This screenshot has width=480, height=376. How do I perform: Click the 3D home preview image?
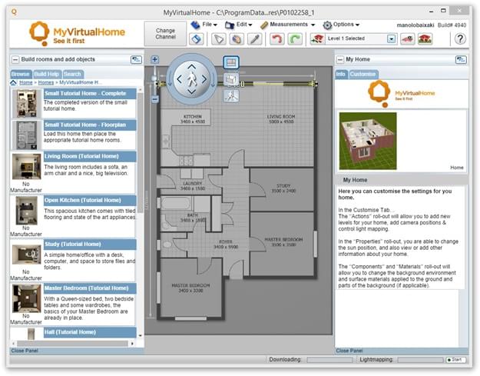click(368, 141)
